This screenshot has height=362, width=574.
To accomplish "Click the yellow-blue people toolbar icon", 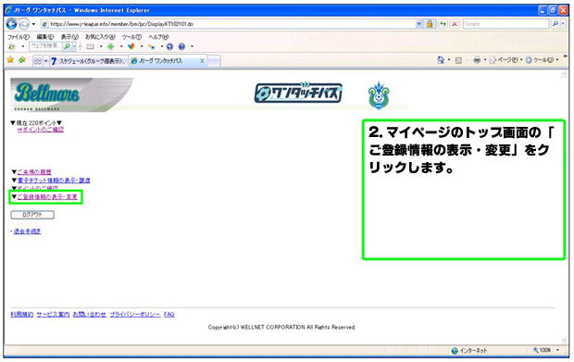I will point(151,46).
